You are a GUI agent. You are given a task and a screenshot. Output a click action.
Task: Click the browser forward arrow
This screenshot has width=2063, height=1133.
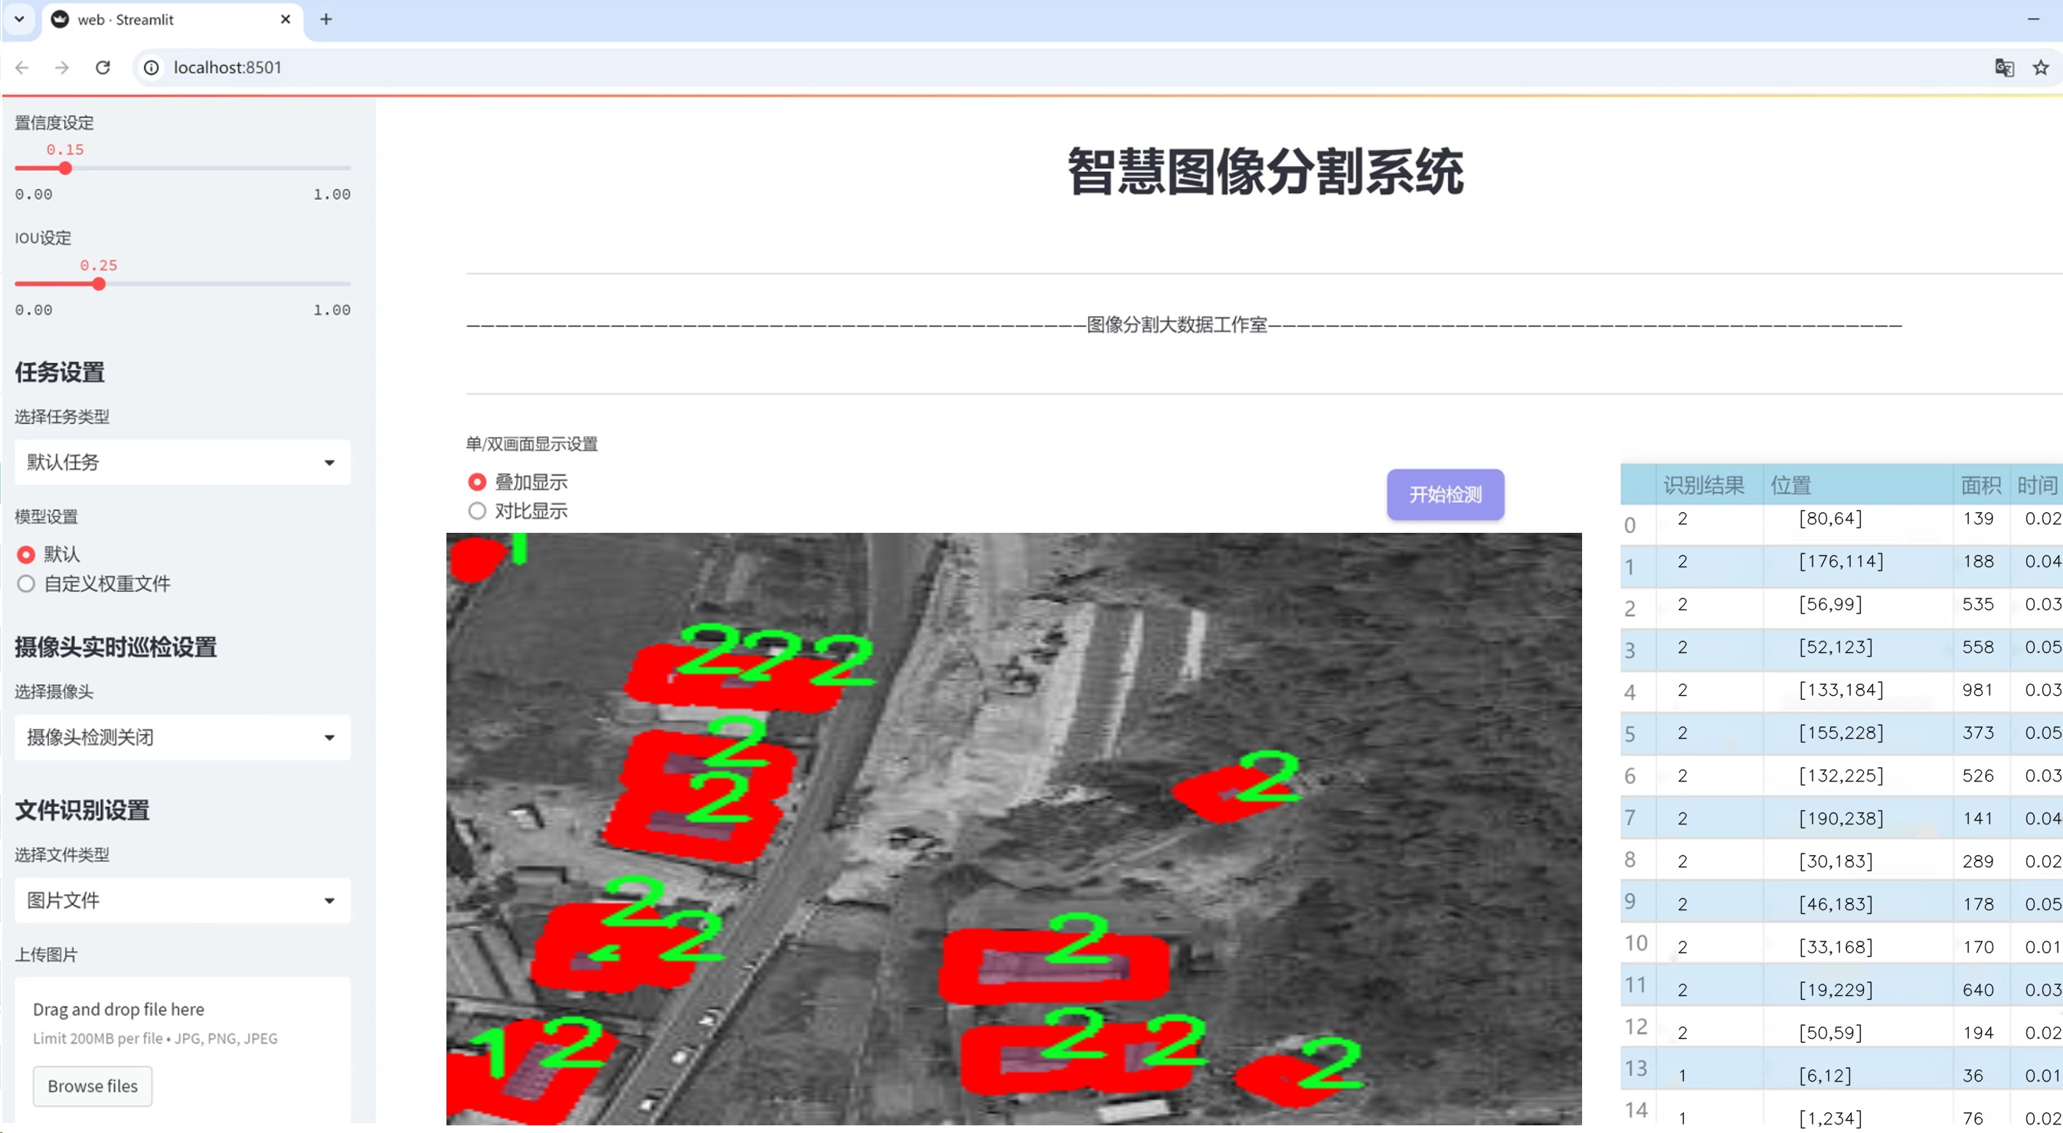[62, 67]
